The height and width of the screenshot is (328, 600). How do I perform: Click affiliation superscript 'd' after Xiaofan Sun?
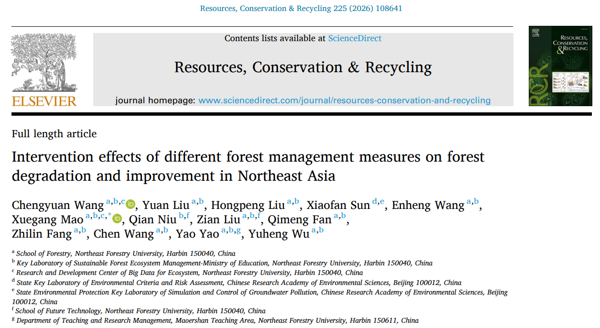coord(375,202)
